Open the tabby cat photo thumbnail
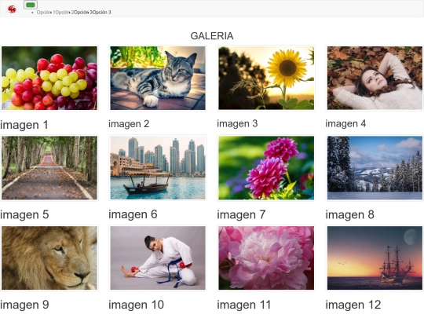The image size is (424, 318). [x=158, y=79]
